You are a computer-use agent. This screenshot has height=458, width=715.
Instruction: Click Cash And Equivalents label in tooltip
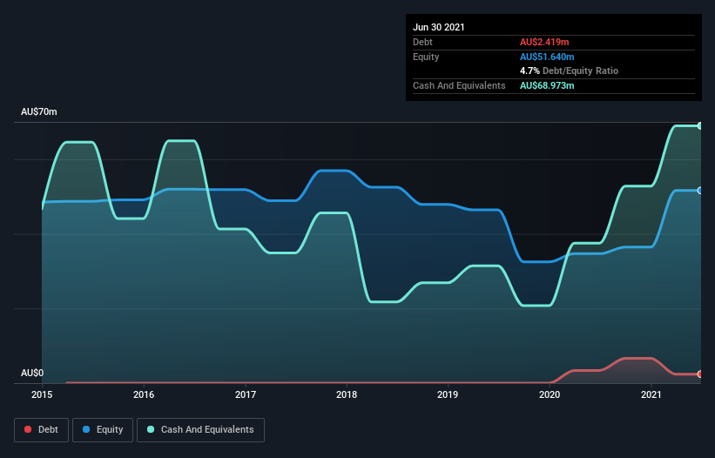pos(459,85)
